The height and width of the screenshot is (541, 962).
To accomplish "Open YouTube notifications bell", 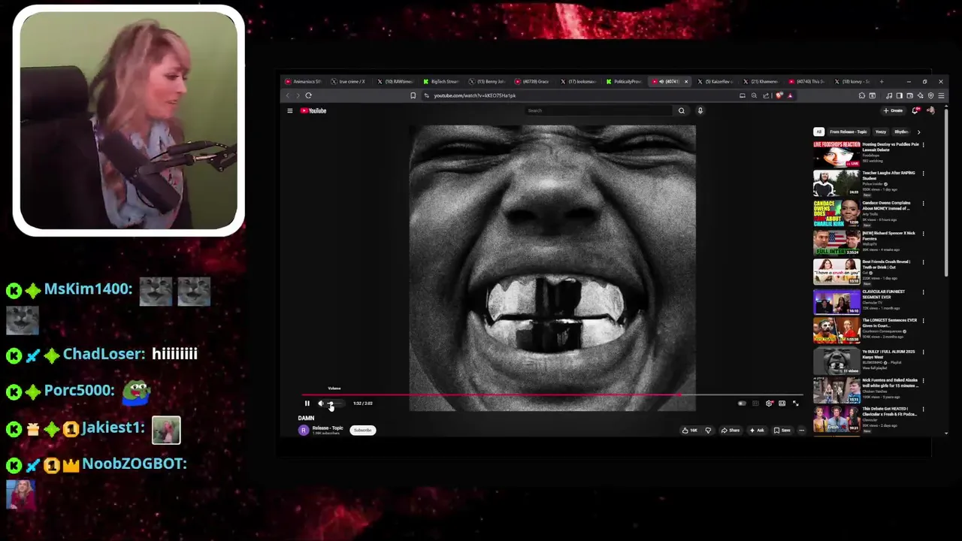I will (915, 110).
